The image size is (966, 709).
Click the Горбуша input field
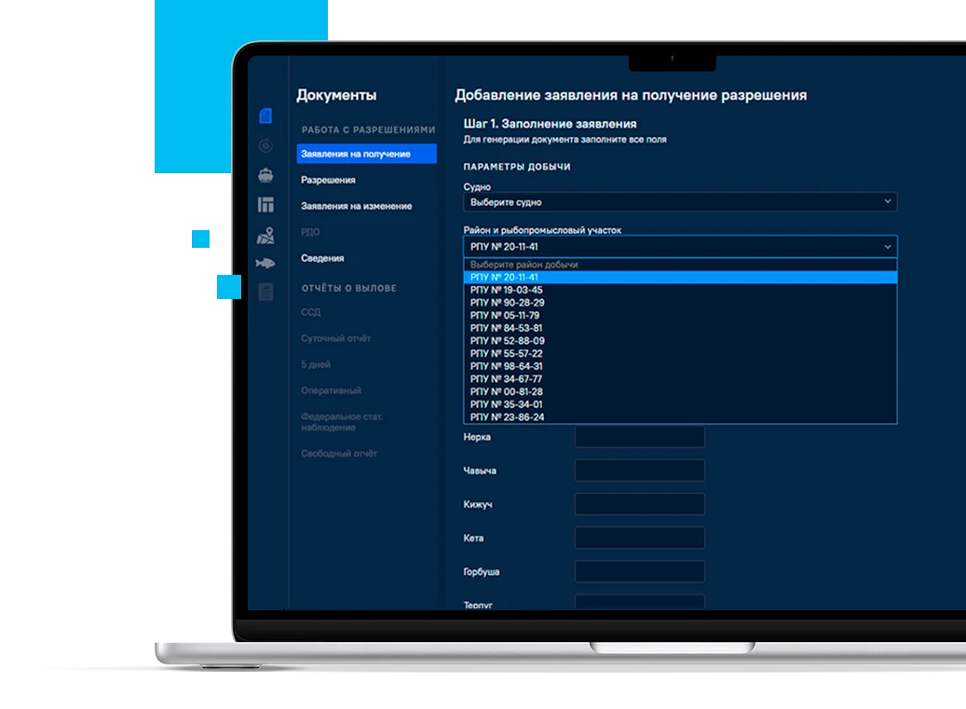[x=639, y=571]
